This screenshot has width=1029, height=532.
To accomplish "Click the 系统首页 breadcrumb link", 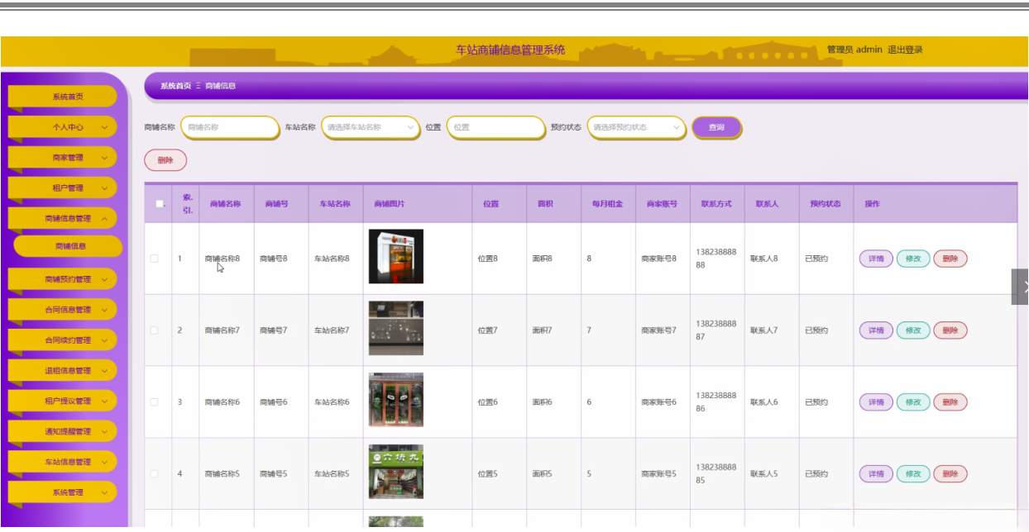I will pyautogui.click(x=175, y=86).
